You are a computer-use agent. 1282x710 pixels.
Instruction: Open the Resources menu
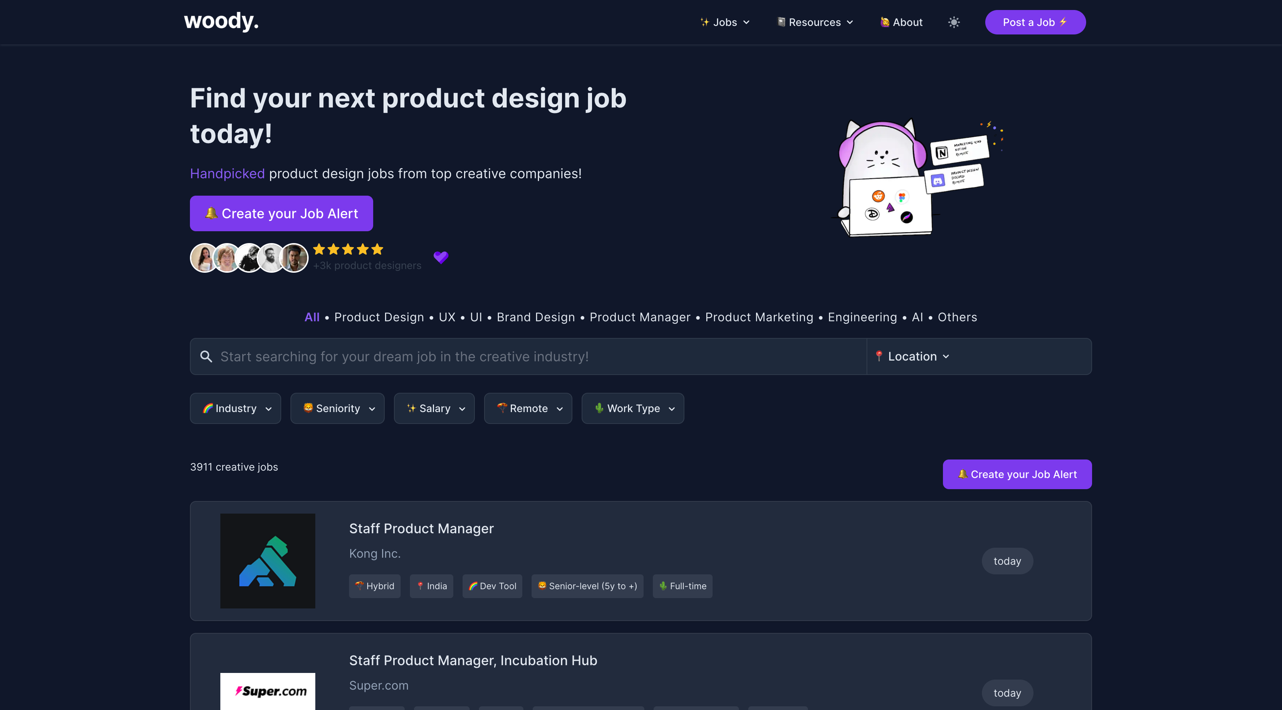point(815,22)
